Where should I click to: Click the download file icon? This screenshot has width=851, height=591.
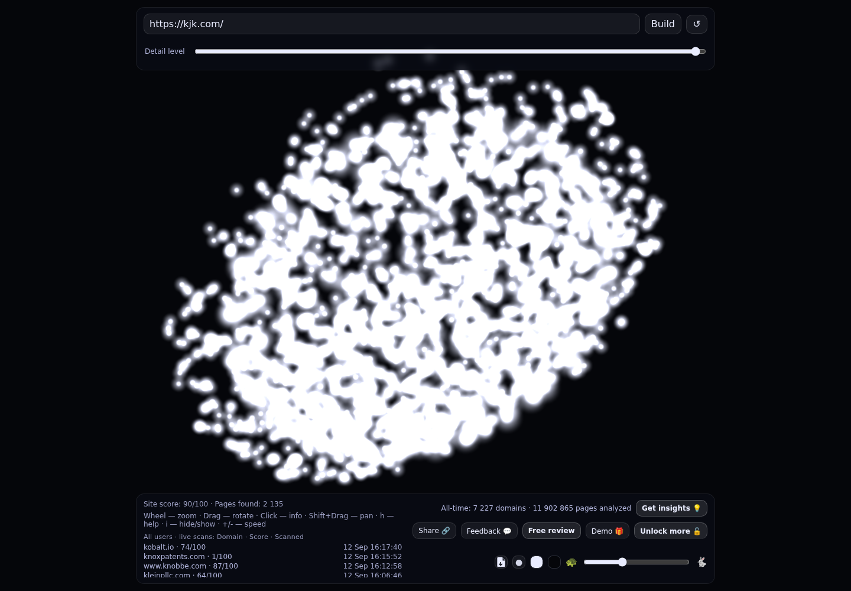(x=501, y=562)
